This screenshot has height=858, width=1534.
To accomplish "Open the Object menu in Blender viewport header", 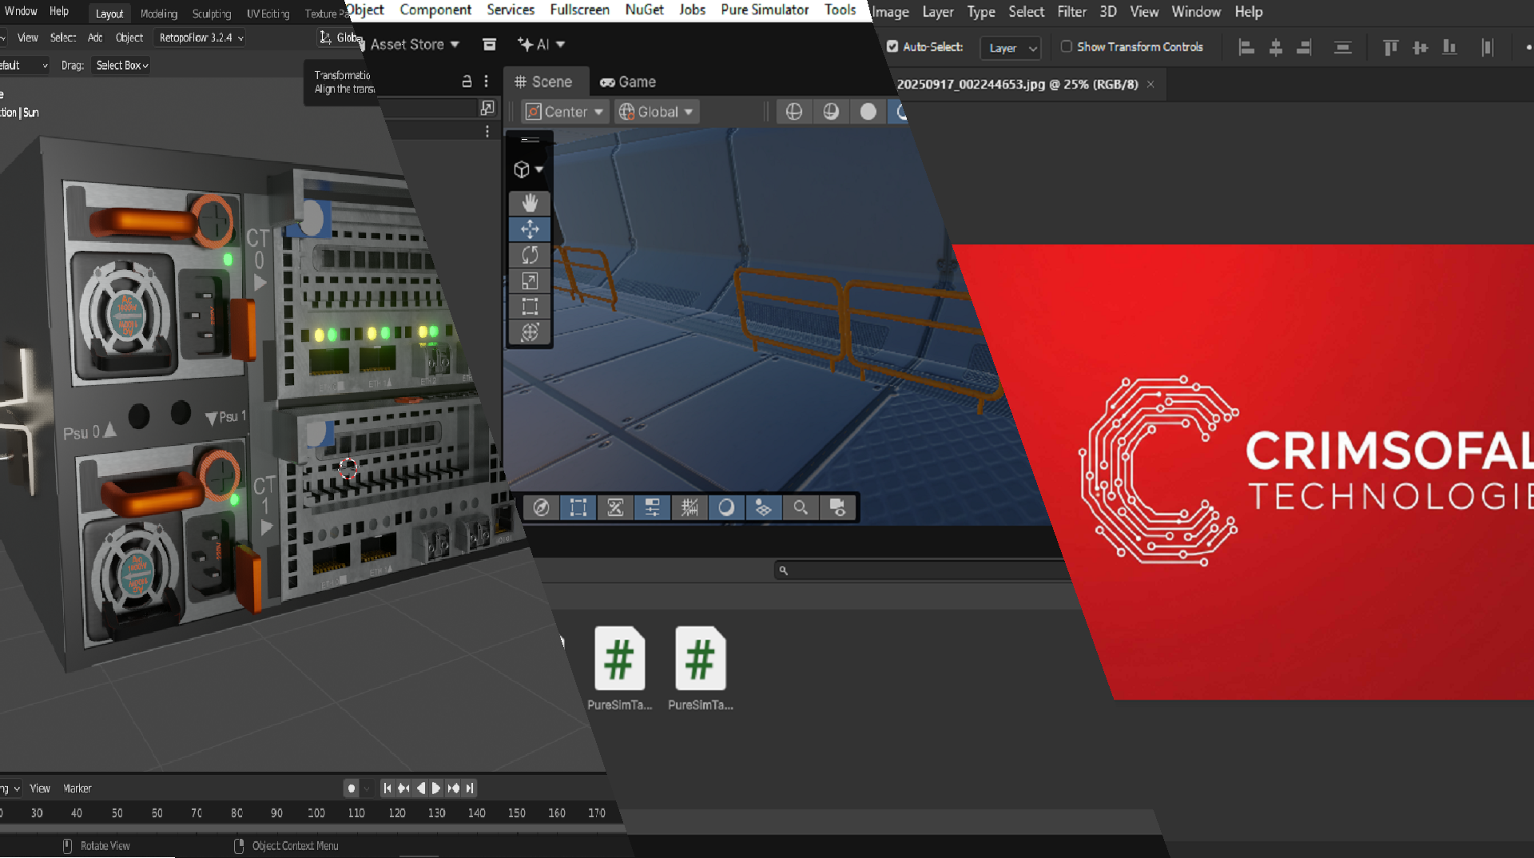I will click(129, 38).
